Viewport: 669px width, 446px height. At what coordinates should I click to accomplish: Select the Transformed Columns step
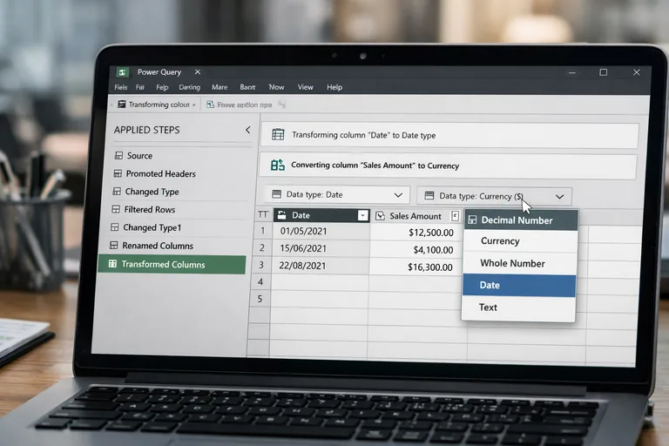[172, 265]
